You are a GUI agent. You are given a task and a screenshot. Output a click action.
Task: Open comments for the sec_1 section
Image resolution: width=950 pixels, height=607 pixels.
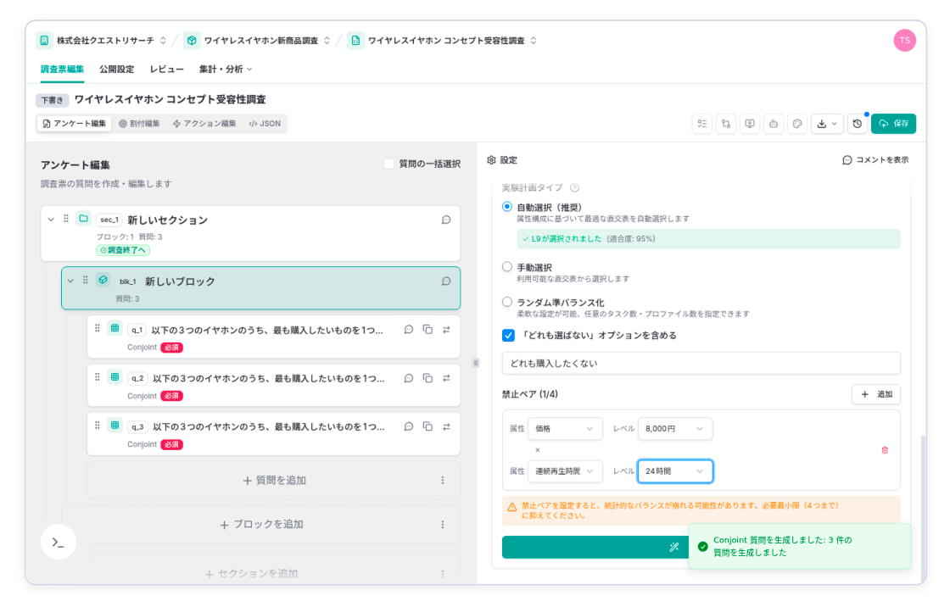click(446, 220)
